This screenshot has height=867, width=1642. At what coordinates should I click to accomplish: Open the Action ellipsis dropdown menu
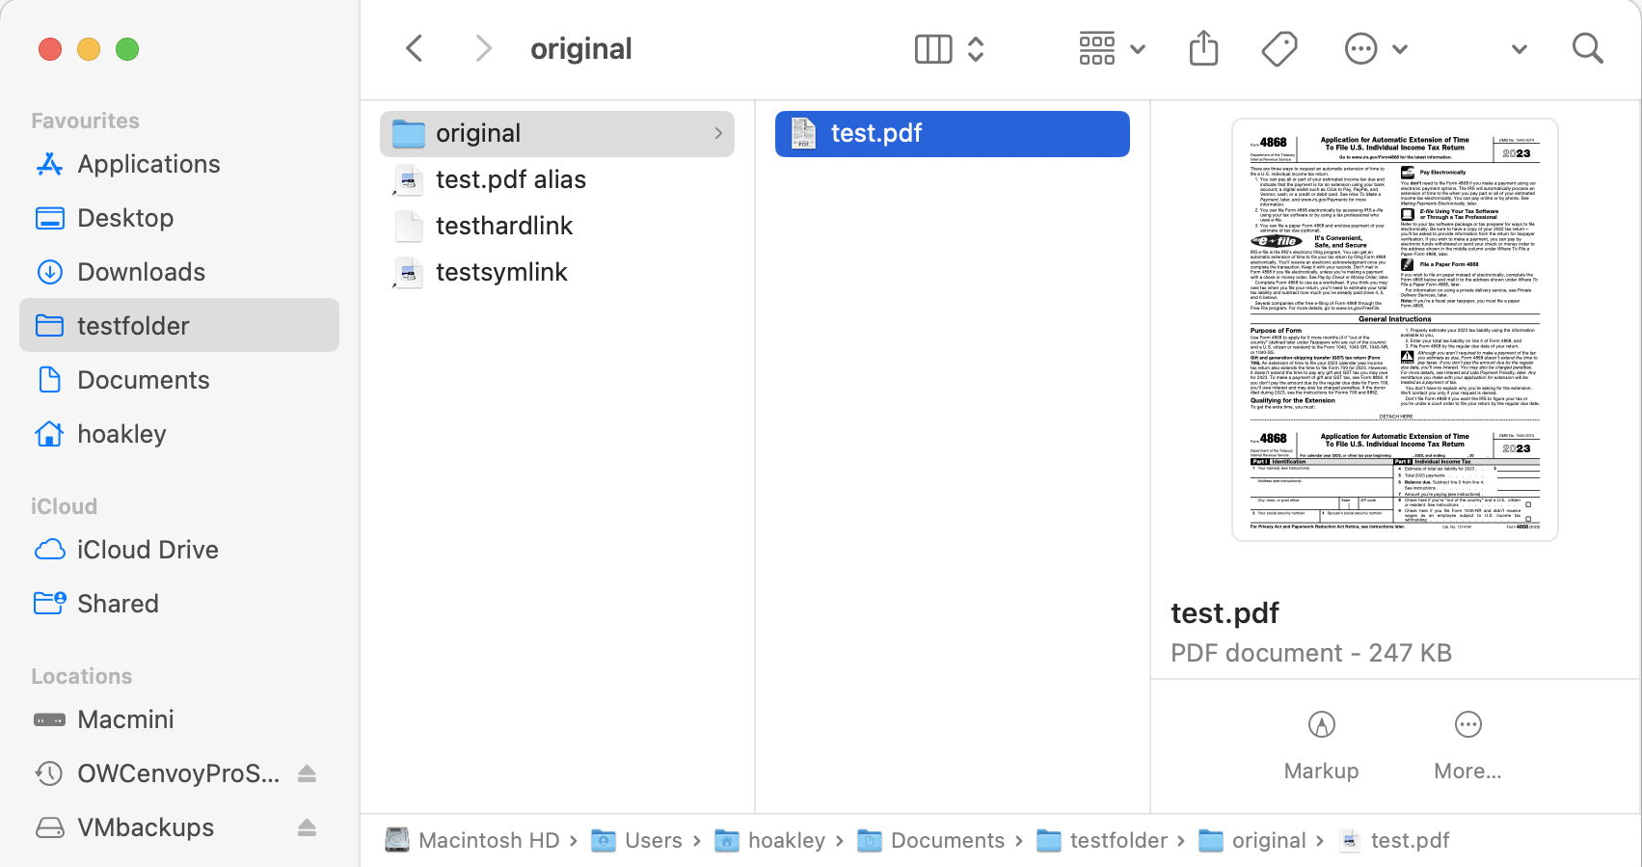pos(1376,48)
